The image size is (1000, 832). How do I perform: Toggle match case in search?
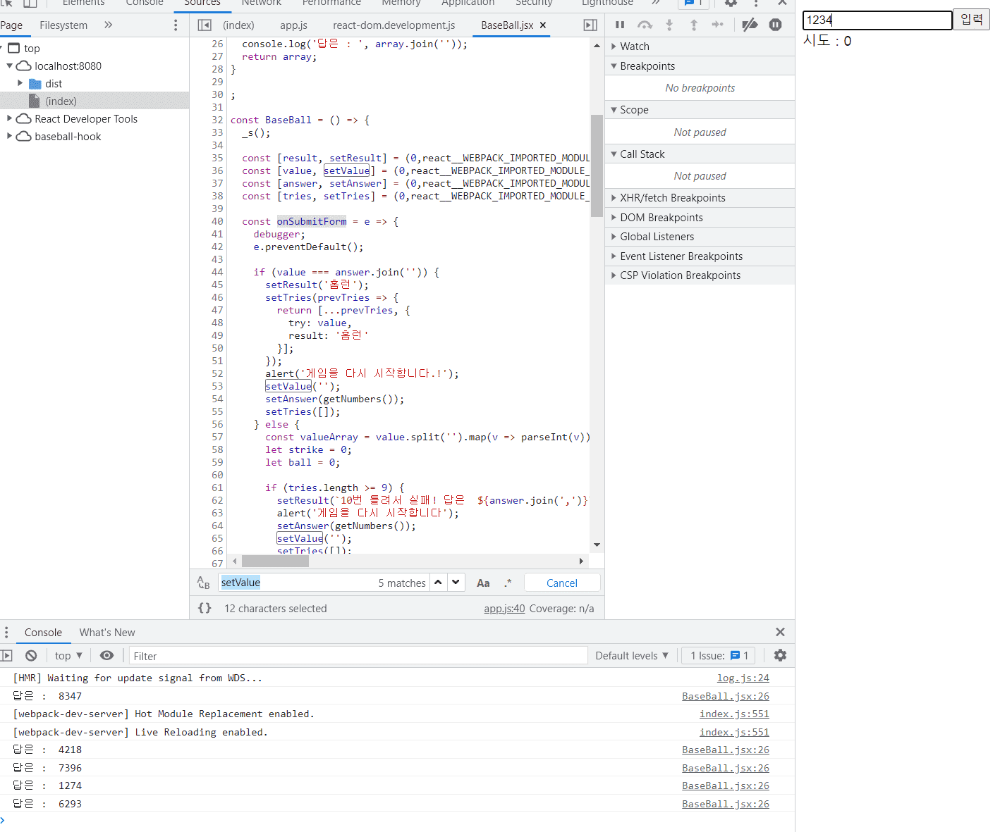point(483,583)
